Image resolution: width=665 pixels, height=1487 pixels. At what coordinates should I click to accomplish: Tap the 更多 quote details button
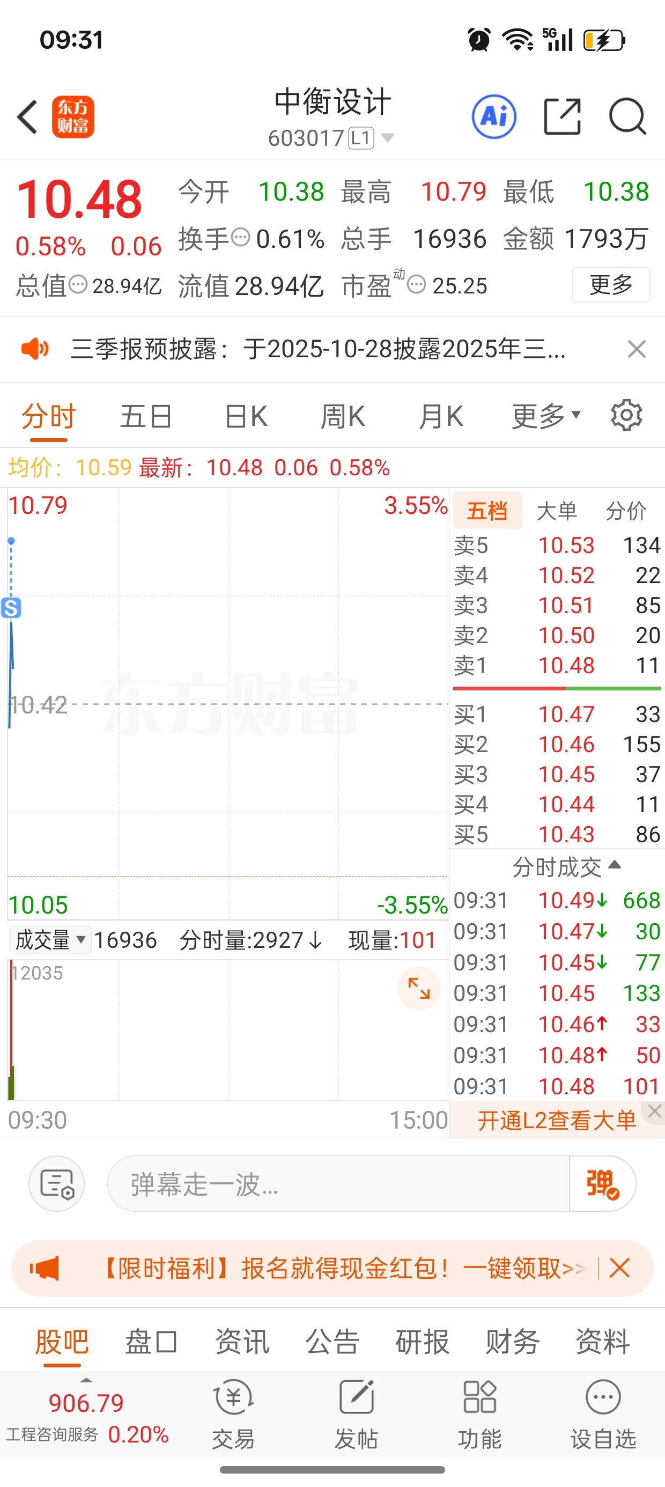pyautogui.click(x=611, y=285)
